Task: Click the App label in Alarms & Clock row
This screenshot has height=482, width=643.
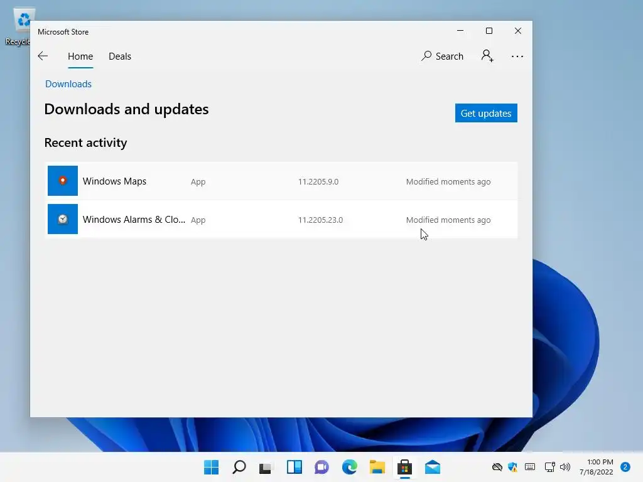Action: (x=198, y=220)
